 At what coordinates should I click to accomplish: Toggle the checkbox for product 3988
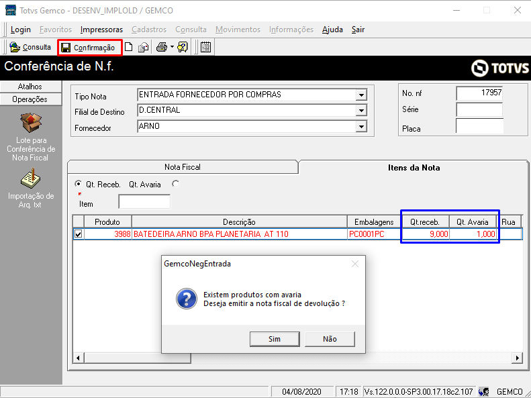tap(79, 234)
